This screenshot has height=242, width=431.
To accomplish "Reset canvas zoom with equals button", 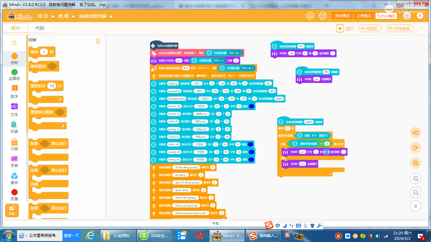I will [x=416, y=206].
